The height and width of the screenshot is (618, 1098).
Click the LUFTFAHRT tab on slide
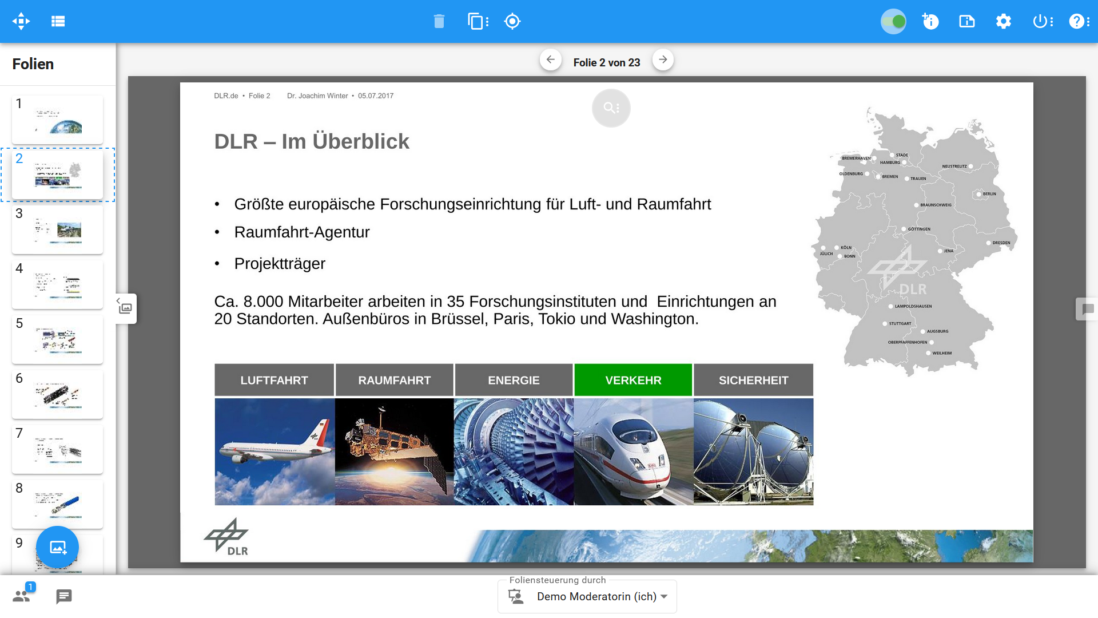[x=274, y=380]
